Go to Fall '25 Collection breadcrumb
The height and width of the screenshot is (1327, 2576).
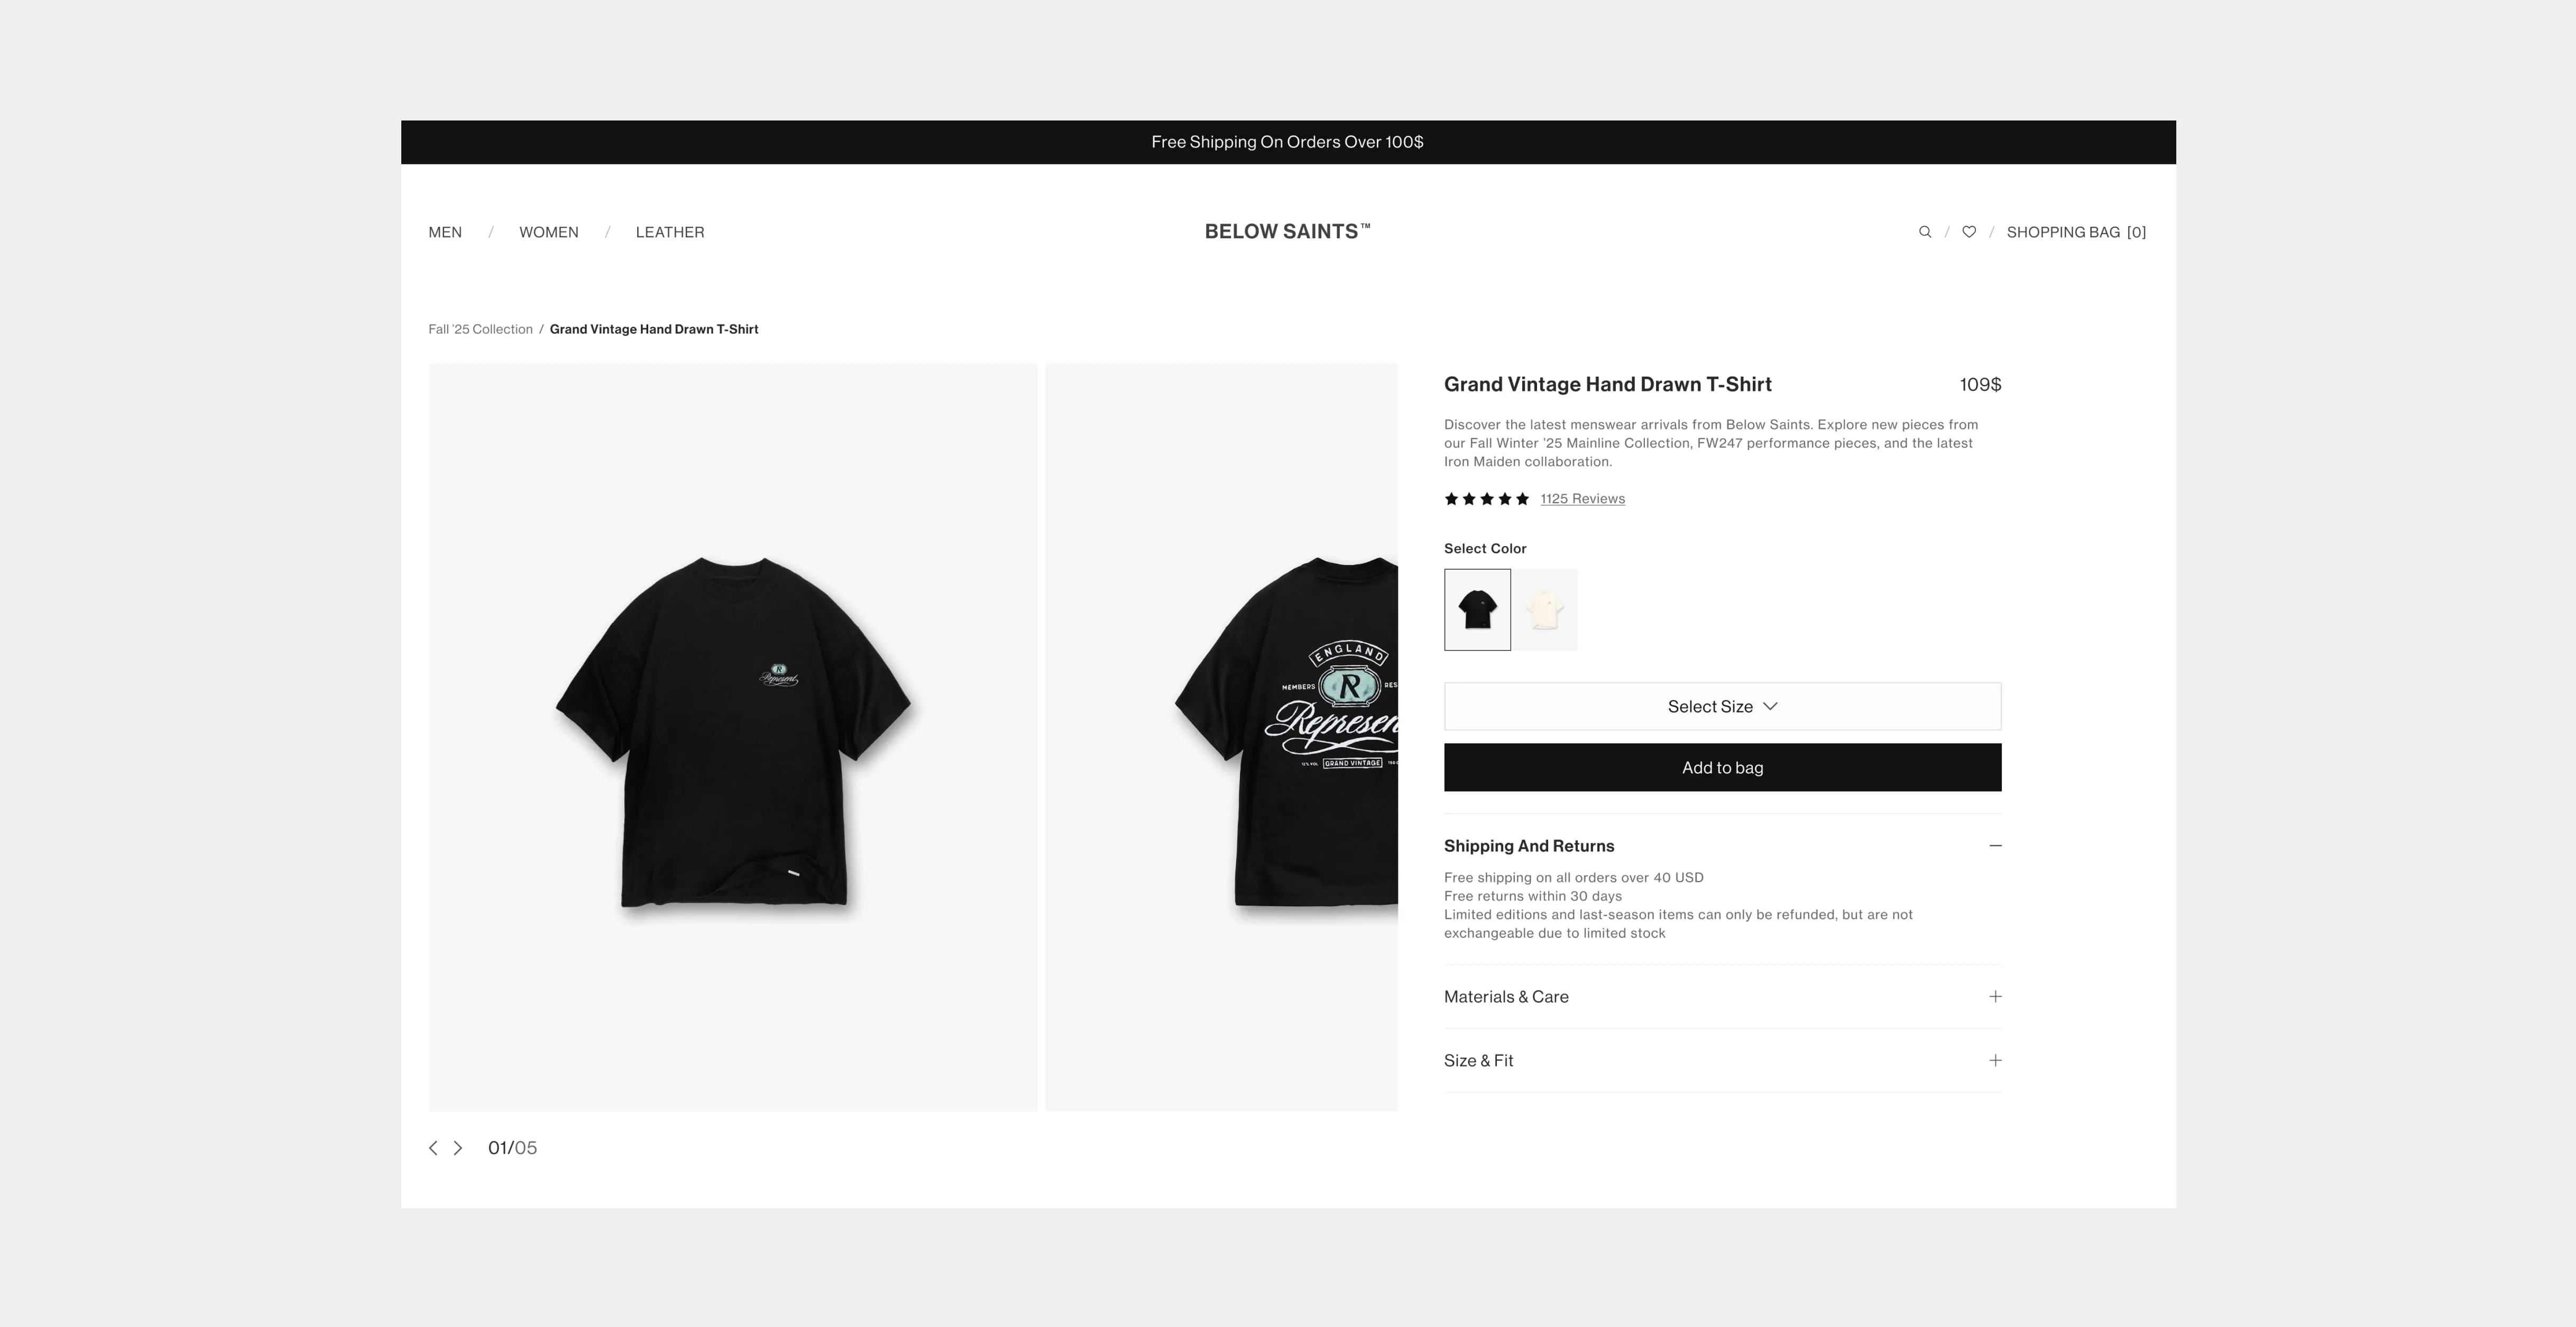[x=480, y=329]
